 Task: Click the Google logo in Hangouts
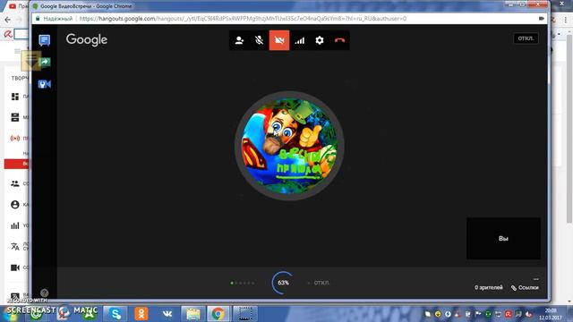point(87,39)
